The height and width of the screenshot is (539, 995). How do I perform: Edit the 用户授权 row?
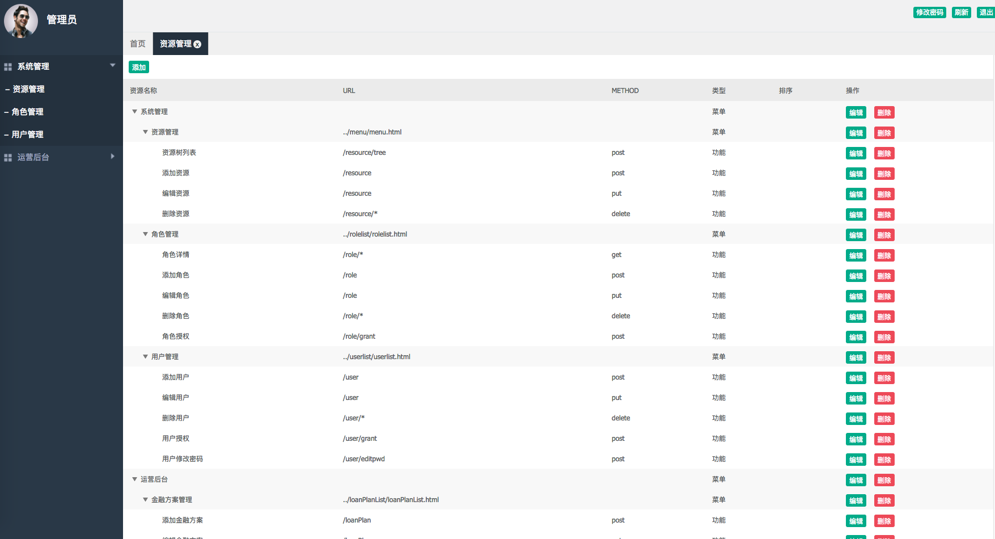pyautogui.click(x=856, y=439)
